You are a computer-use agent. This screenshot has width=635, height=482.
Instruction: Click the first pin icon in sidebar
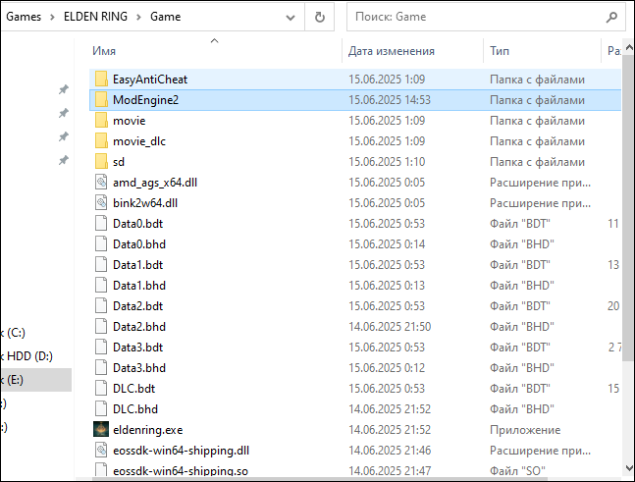[64, 89]
